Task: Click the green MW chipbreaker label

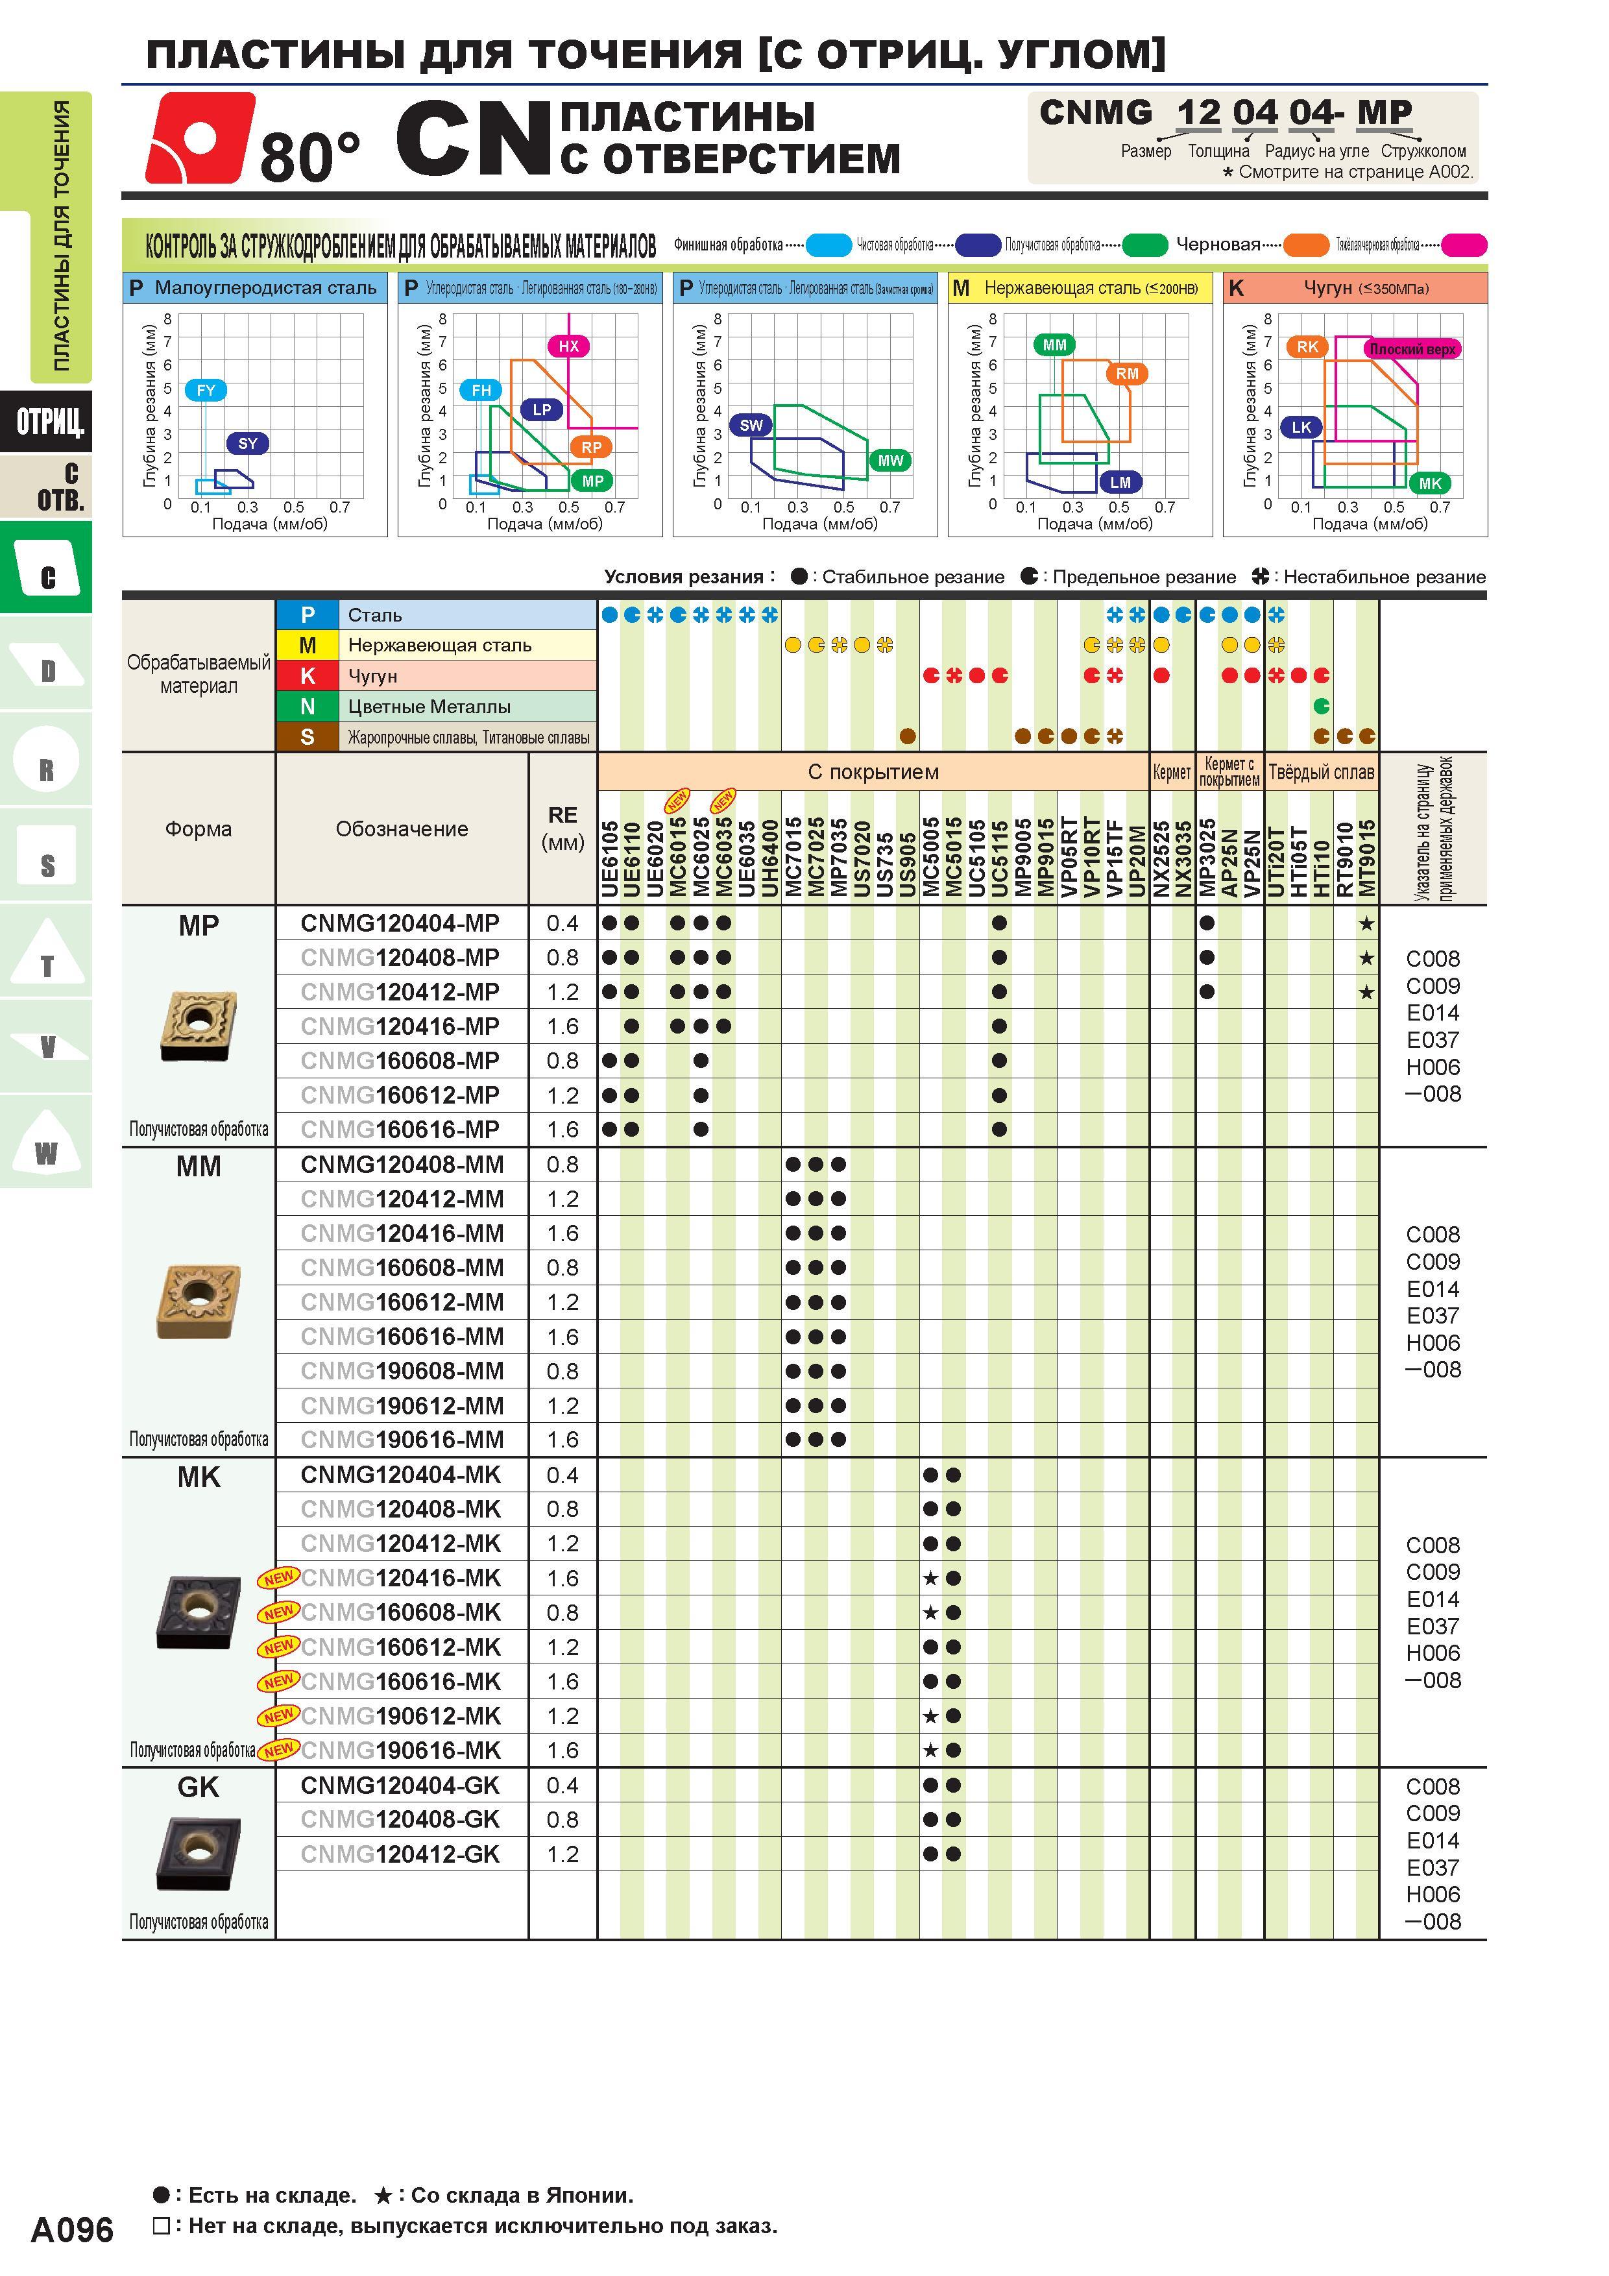Action: pos(890,460)
